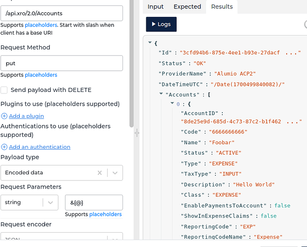The image size is (307, 247).
Task: Switch to the Input tab
Action: coord(155,6)
